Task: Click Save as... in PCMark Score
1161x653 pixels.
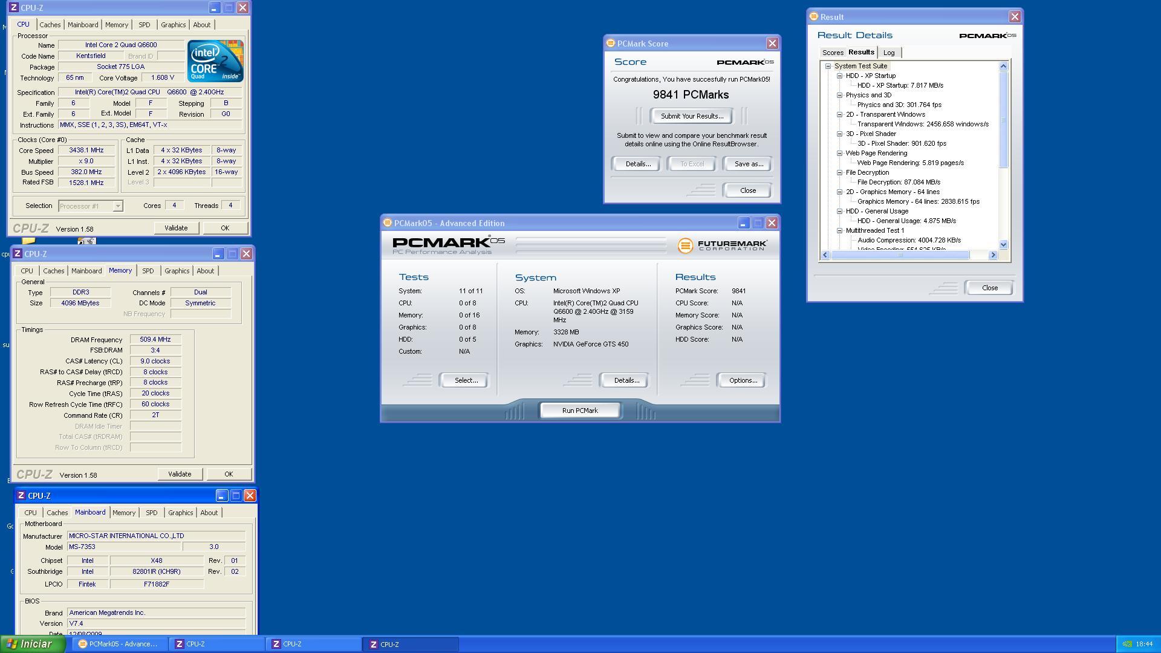Action: (748, 164)
